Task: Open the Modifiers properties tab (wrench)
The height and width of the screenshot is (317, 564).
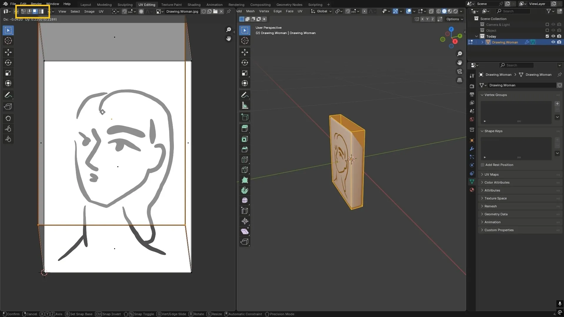Action: tap(472, 149)
